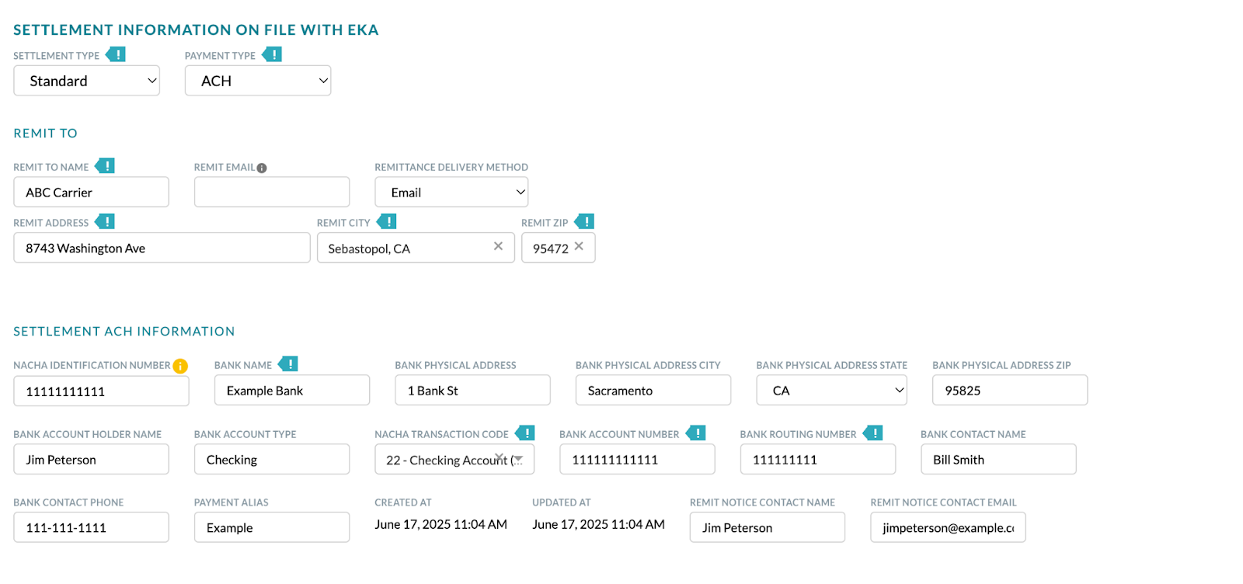Click the Remit To Name field with ABC Carrier
Viewport: 1243px width, 584px height.
click(x=91, y=192)
